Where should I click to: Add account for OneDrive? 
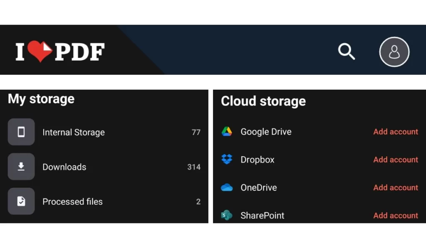point(396,187)
